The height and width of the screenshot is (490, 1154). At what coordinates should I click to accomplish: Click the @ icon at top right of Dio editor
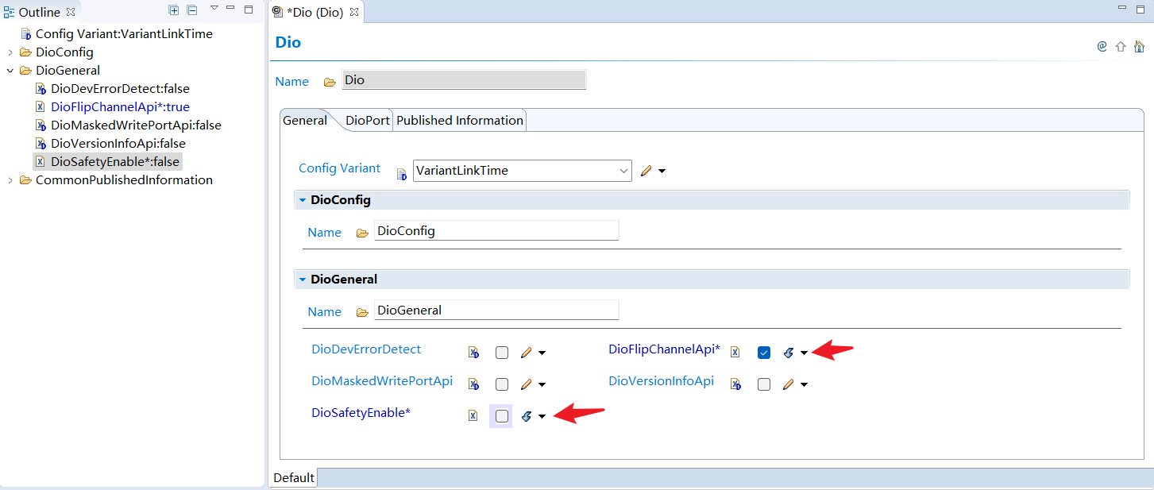point(1102,46)
